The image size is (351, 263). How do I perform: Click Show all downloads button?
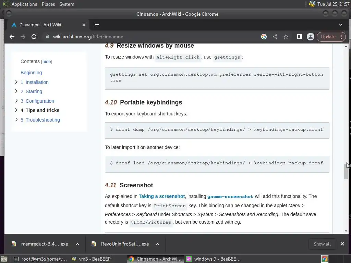322,244
